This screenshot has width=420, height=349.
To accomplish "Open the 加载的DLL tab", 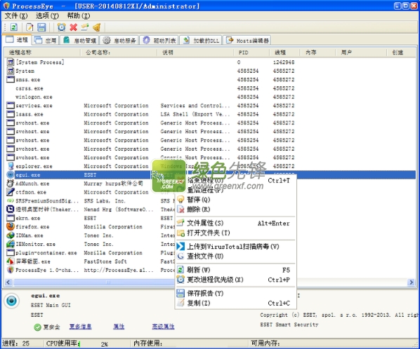I will (201, 41).
